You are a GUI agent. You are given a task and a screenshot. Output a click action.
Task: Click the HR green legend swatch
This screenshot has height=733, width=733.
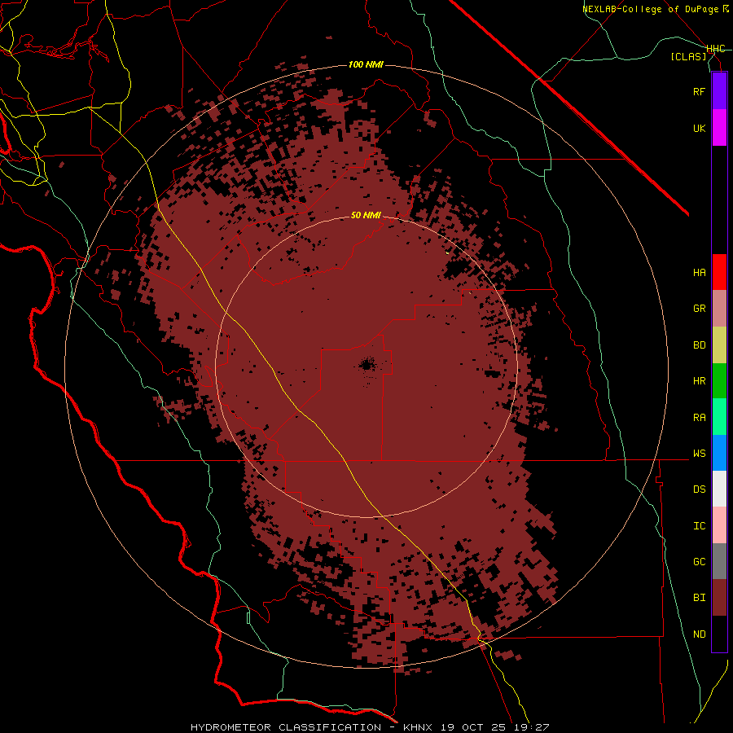[x=719, y=381]
